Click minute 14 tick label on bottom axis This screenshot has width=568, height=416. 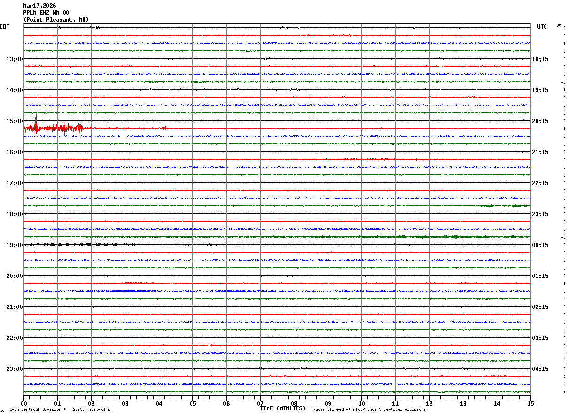pos(497,403)
